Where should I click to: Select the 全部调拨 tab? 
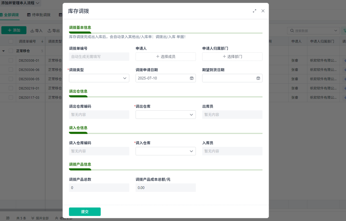(x=10, y=15)
